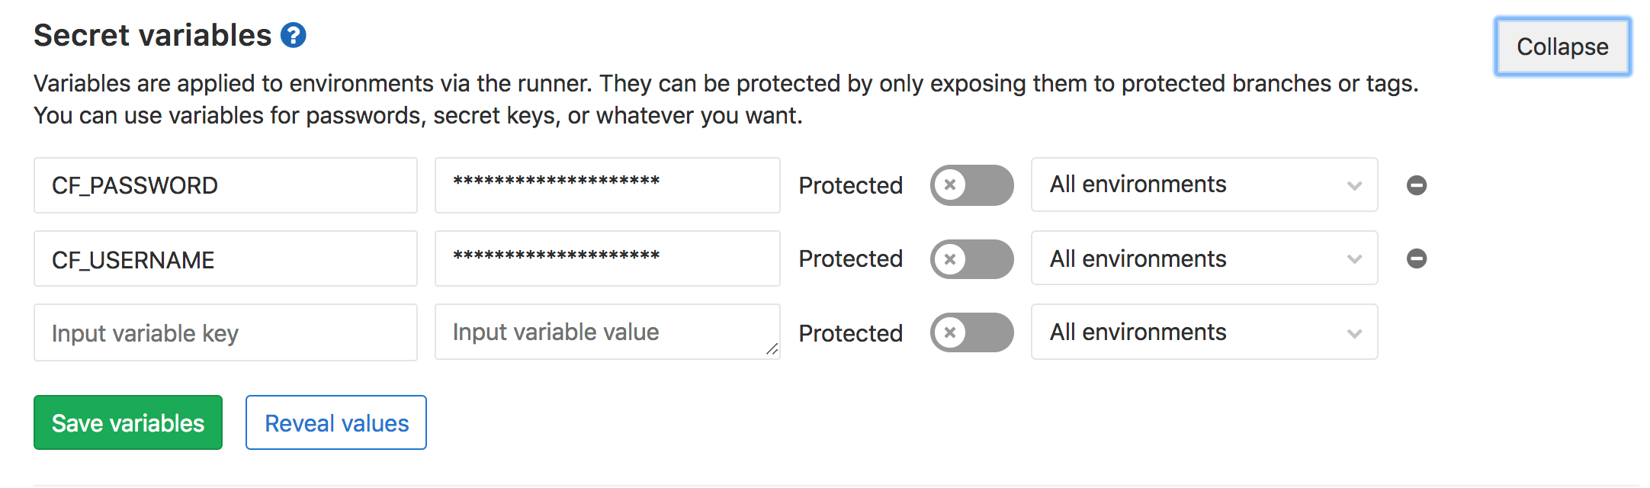Image resolution: width=1650 pixels, height=488 pixels.
Task: Remove the CF_USERNAME variable row
Action: 1416,258
